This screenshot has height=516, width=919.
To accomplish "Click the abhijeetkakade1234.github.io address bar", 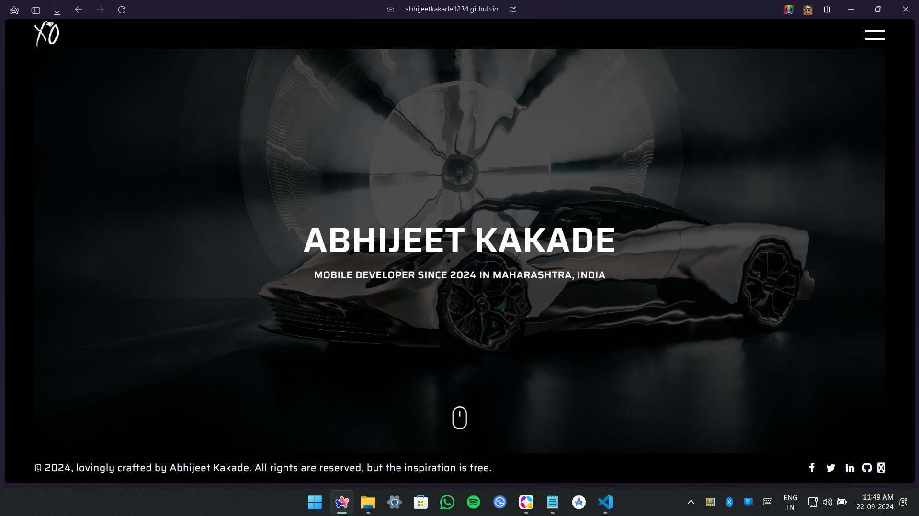I will click(x=451, y=10).
